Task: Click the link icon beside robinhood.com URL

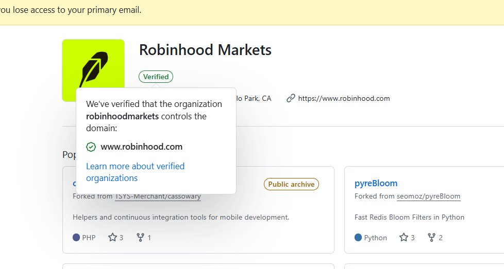Action: (291, 98)
